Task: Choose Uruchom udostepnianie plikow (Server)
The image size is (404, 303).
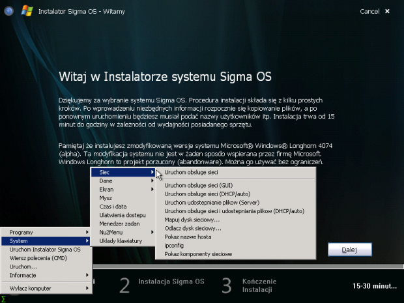Action: (235, 203)
